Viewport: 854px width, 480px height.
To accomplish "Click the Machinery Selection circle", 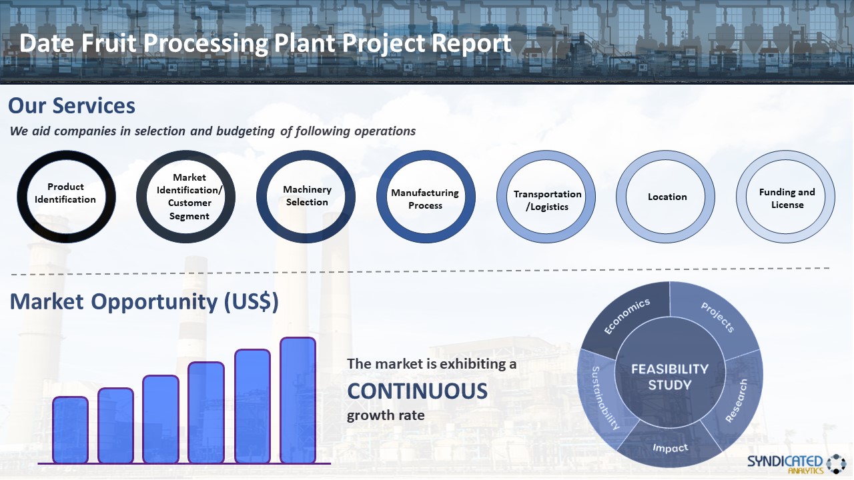I will 306,197.
